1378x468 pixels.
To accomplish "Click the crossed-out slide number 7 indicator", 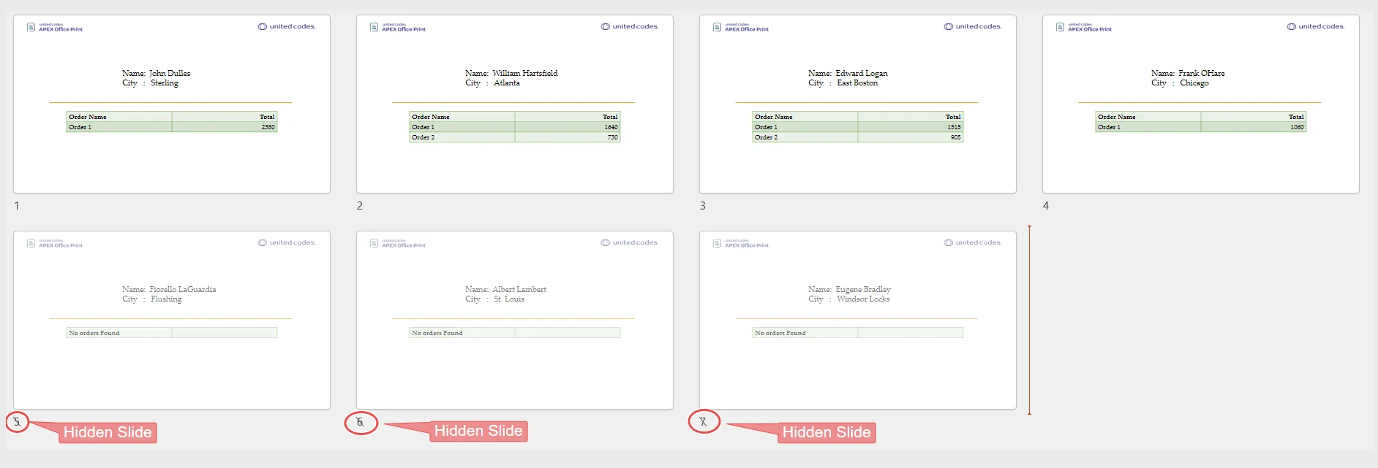I will point(703,422).
